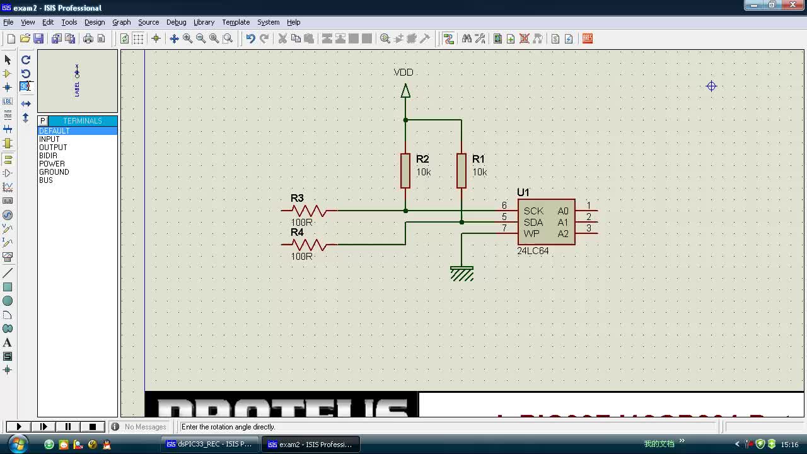Screen dimensions: 807x454
Task: Select the virtual instruments mode
Action: pyautogui.click(x=8, y=257)
